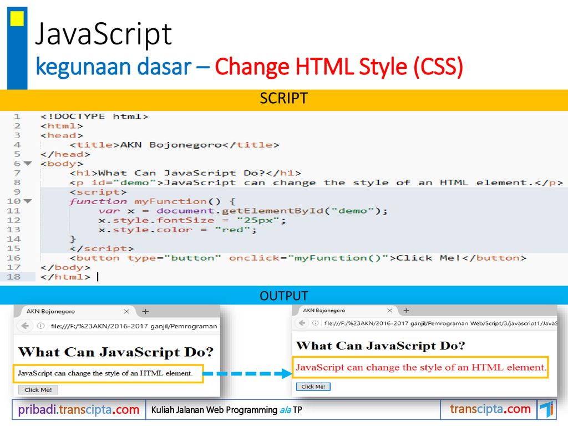The image size is (568, 426).
Task: Click the address field in left browser
Action: (x=134, y=326)
